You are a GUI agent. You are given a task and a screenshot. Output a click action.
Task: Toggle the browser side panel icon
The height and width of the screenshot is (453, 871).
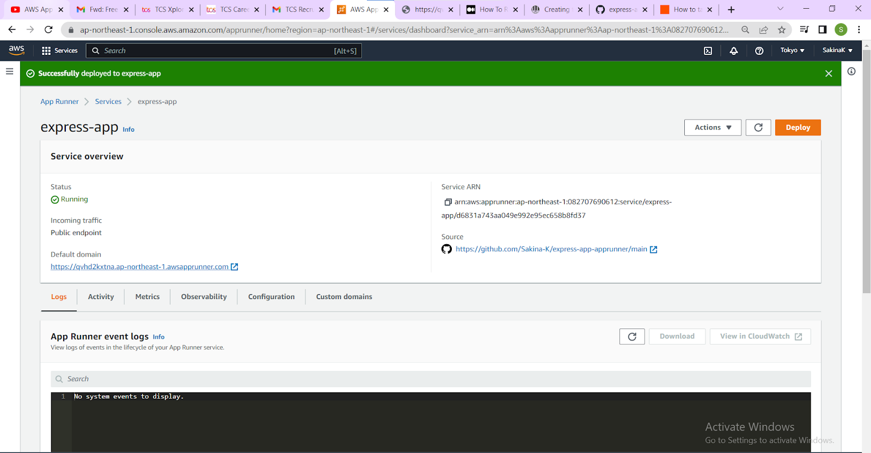point(823,30)
